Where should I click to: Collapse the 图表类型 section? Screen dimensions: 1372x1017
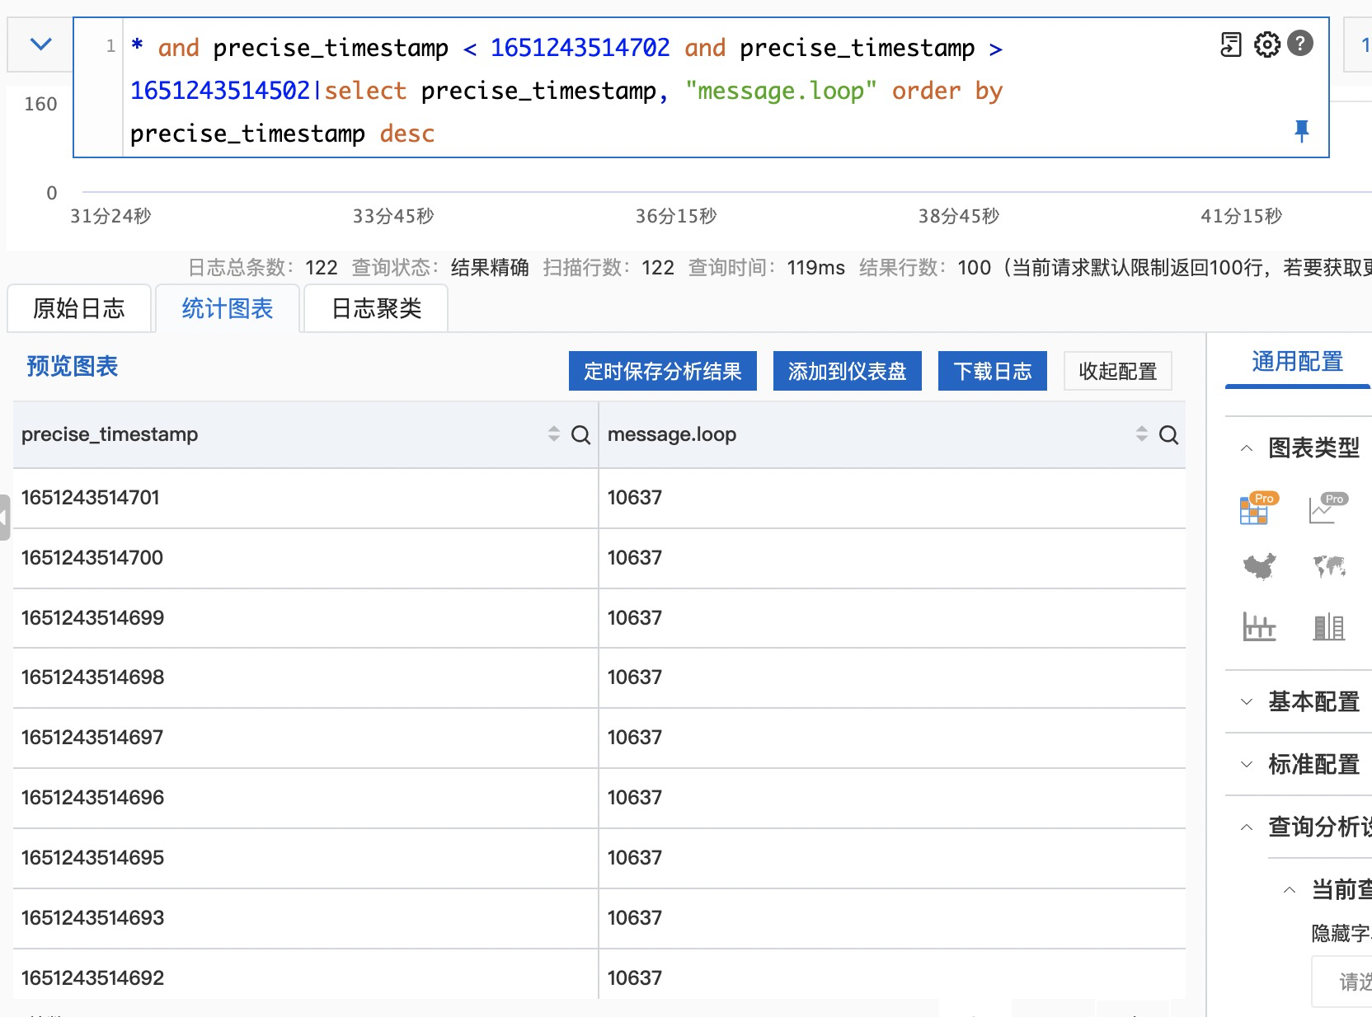tap(1247, 448)
